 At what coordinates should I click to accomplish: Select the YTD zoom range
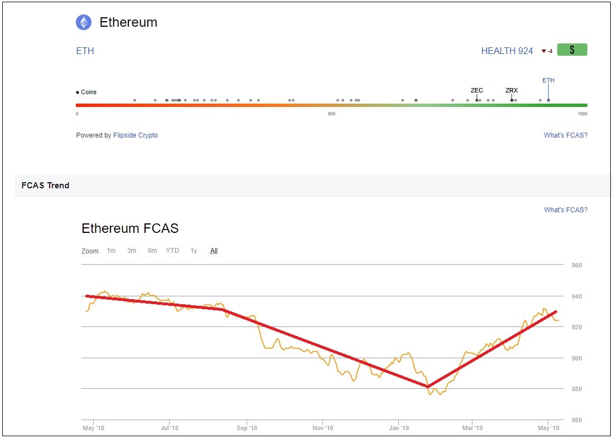tap(172, 251)
